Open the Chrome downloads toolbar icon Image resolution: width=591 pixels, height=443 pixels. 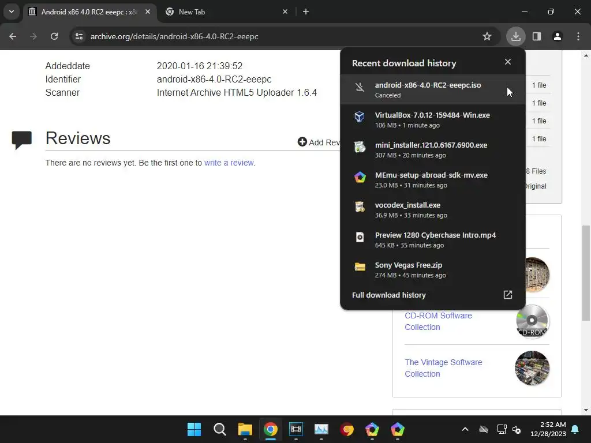point(515,36)
